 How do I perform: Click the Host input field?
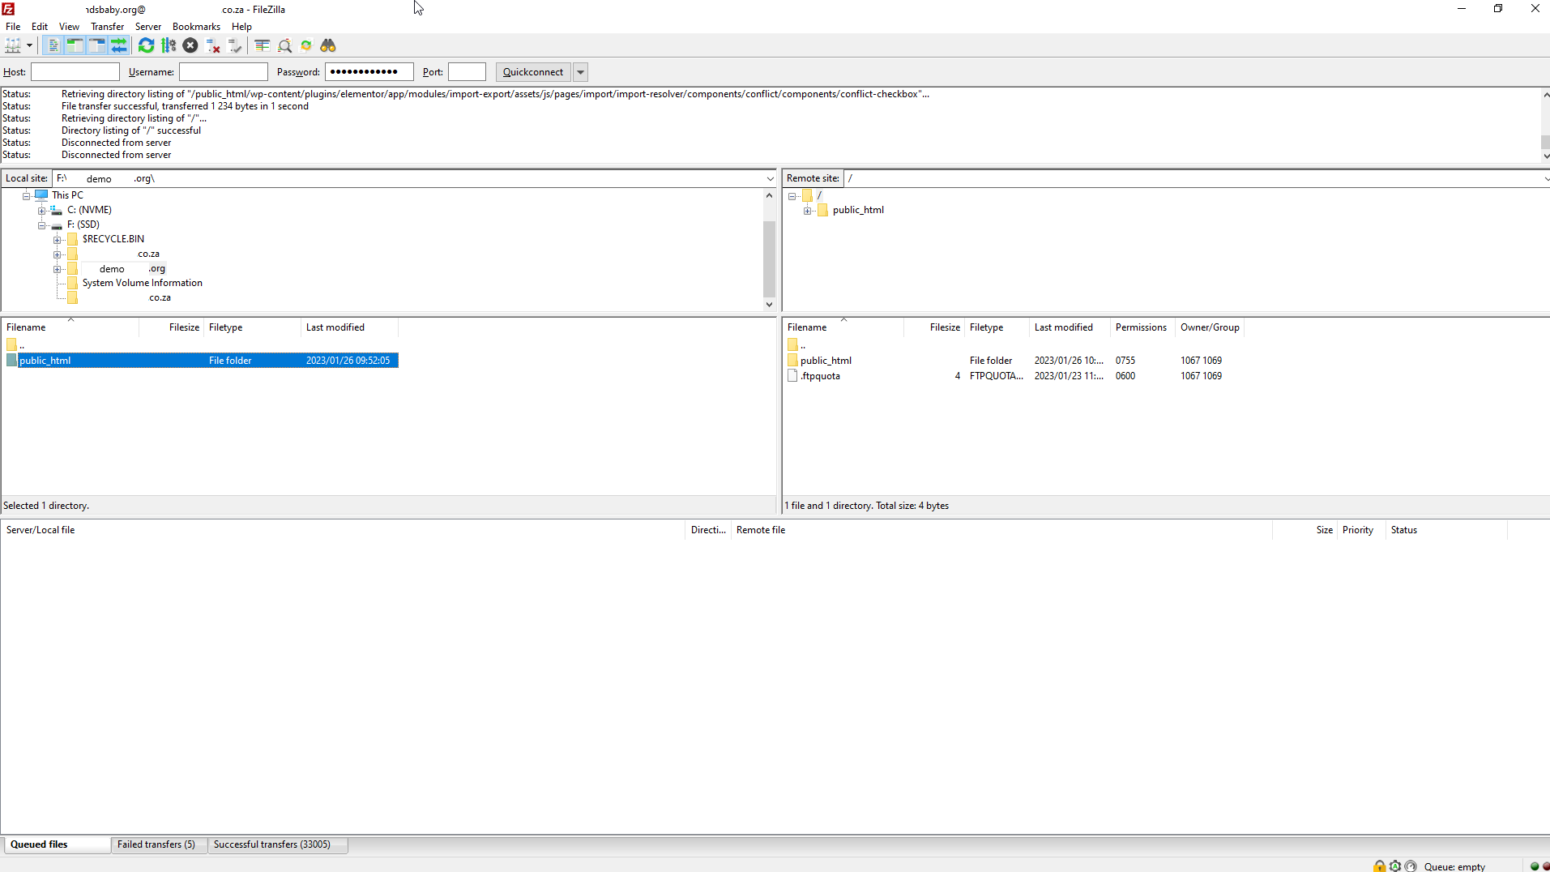pos(75,72)
